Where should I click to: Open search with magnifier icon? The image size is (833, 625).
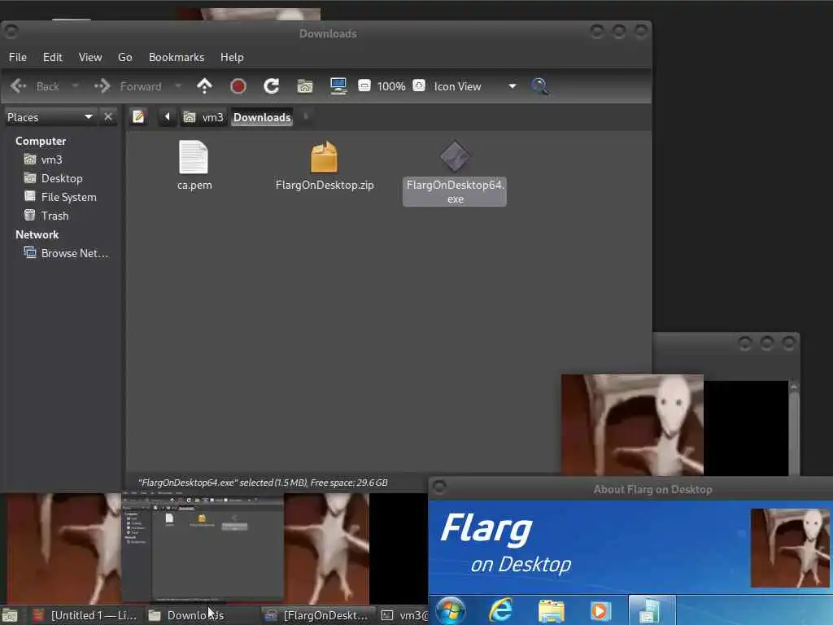(539, 86)
